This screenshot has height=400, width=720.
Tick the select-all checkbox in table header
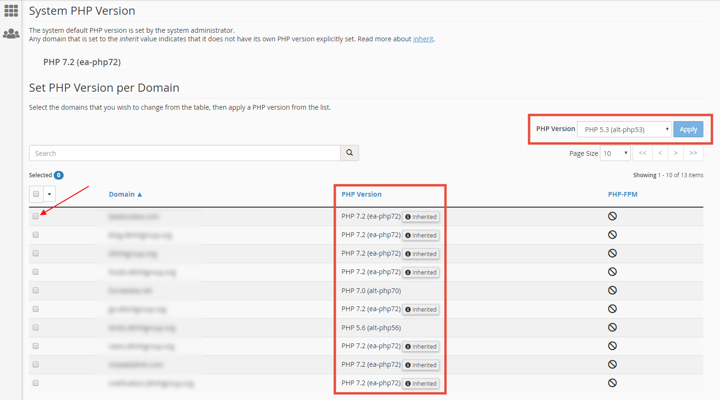click(x=36, y=194)
